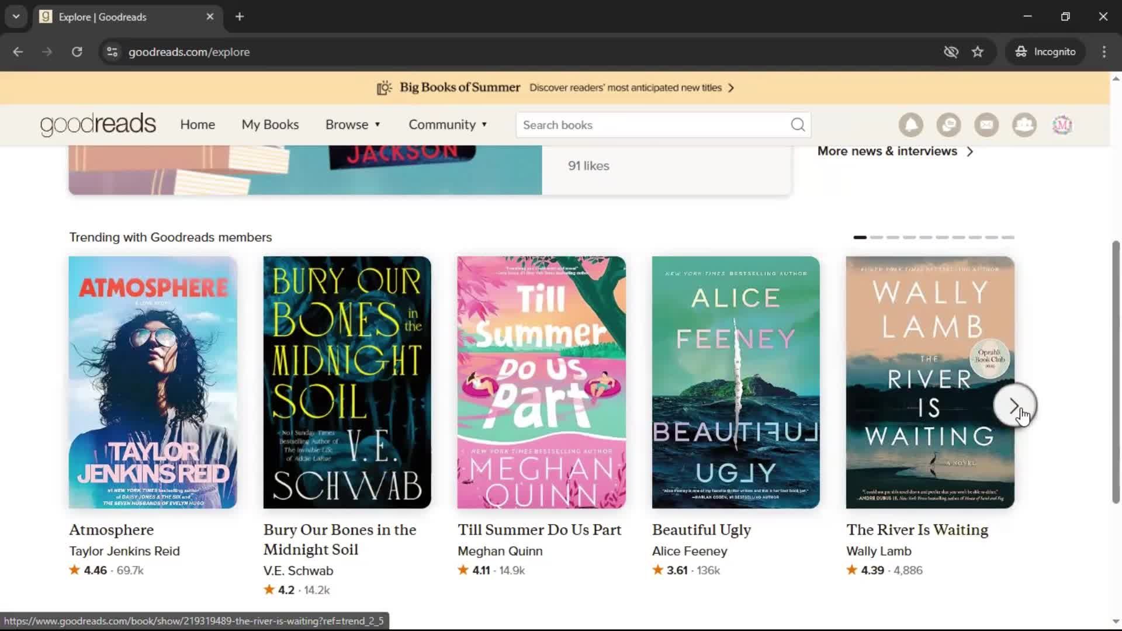
Task: Click the banner chevron arrow
Action: 731,88
